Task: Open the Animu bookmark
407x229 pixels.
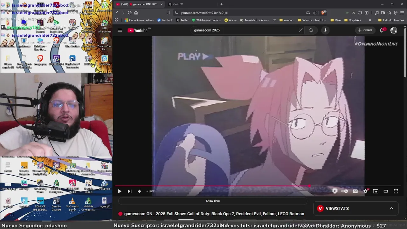Action: pyautogui.click(x=231, y=20)
